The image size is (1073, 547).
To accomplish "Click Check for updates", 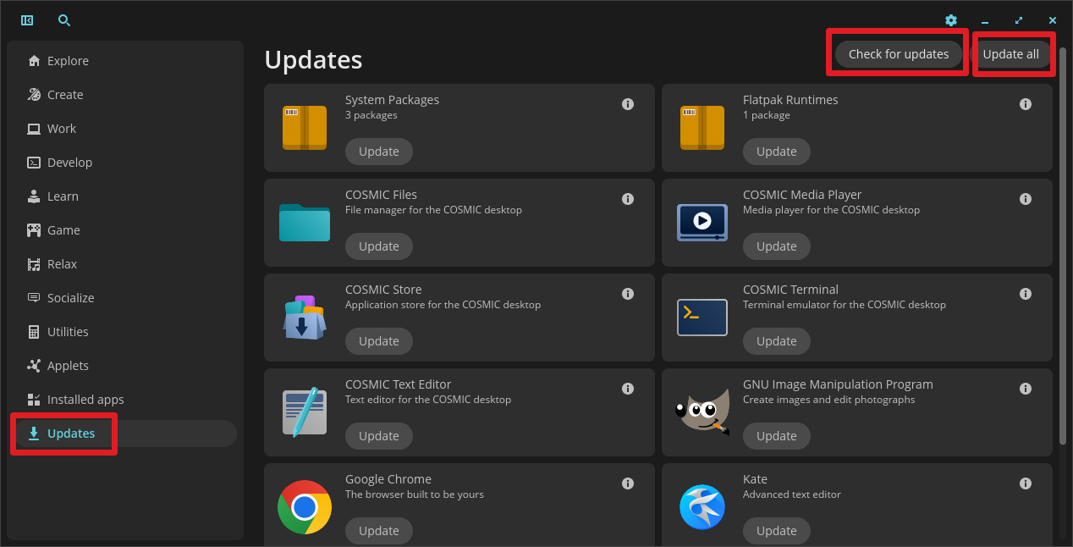I will 897,53.
